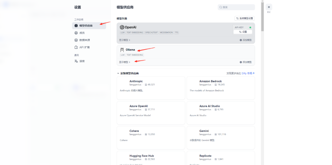
Task: Select the Azure AI Studio card title
Action: pos(210,106)
